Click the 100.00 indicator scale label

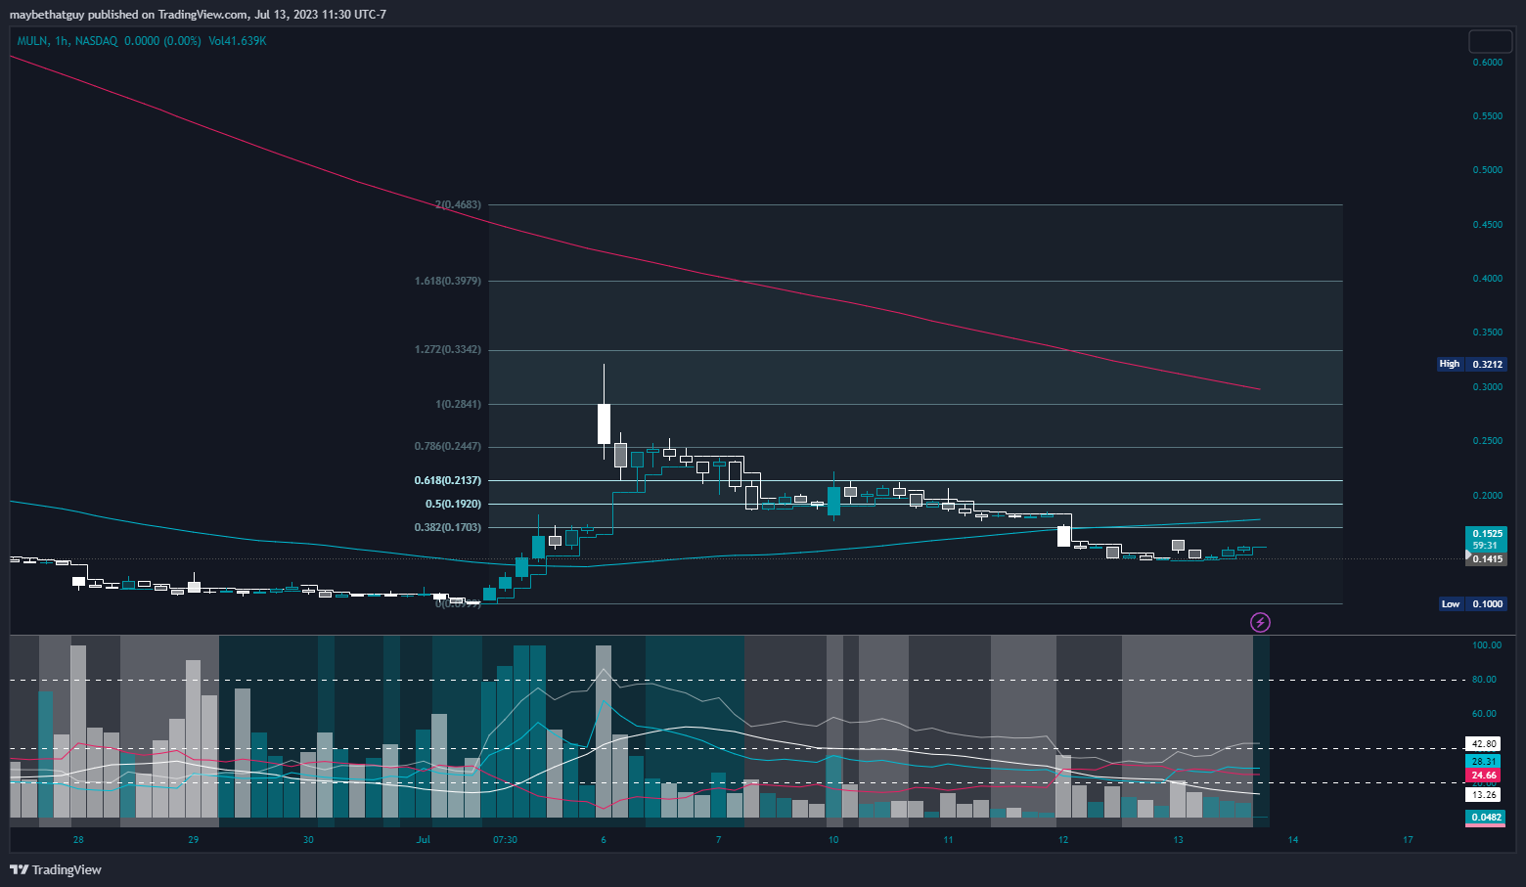(1487, 644)
